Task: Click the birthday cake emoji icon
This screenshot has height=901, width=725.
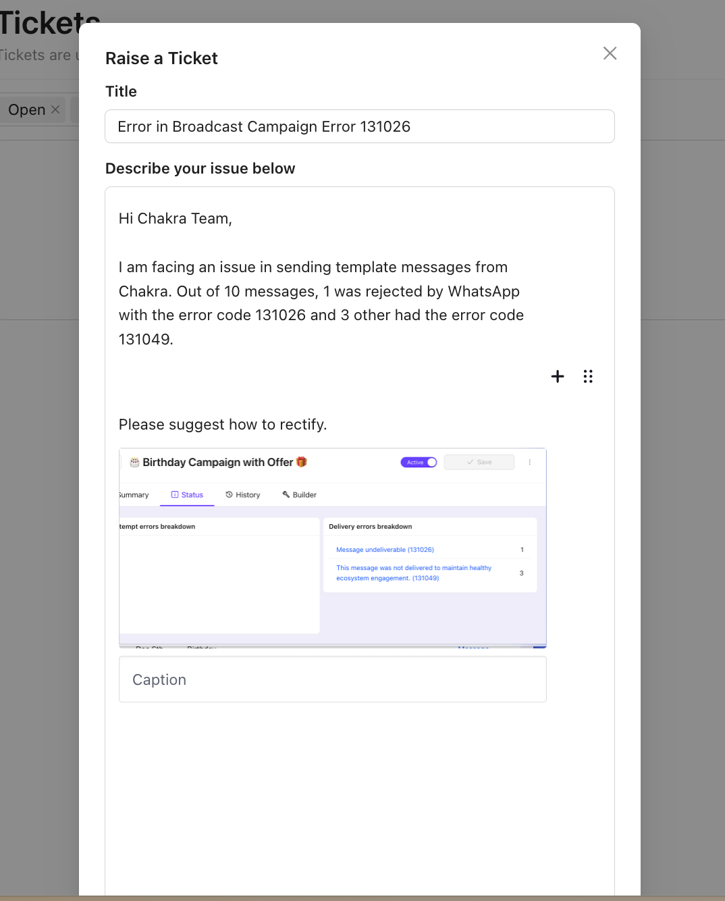Action: point(134,462)
